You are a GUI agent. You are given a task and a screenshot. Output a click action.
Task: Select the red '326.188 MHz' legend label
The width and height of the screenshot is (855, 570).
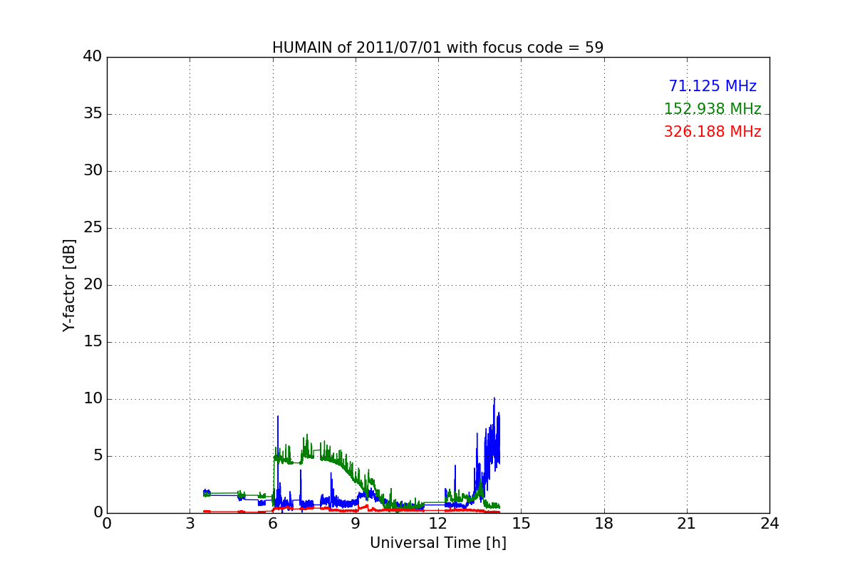pos(712,132)
